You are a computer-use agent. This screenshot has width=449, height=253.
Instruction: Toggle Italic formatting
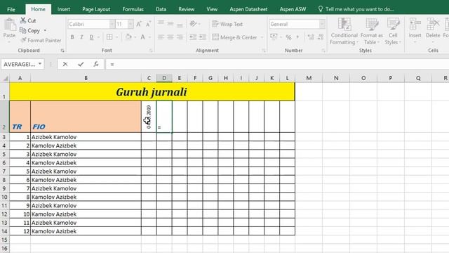tap(81, 37)
